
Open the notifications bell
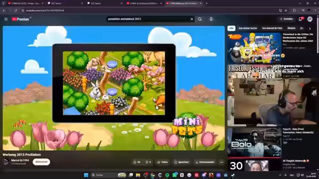(x=300, y=19)
